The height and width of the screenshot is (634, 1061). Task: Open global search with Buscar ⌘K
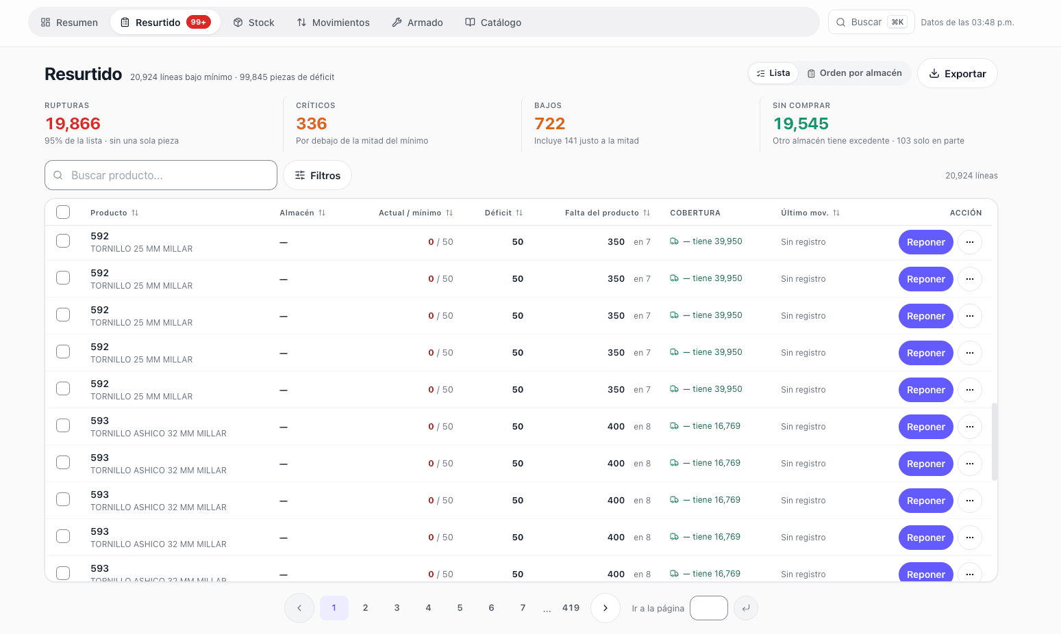click(871, 22)
